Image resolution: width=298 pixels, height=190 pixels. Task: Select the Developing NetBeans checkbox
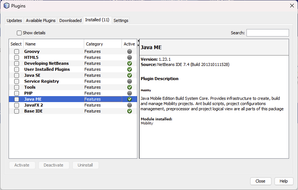16,63
